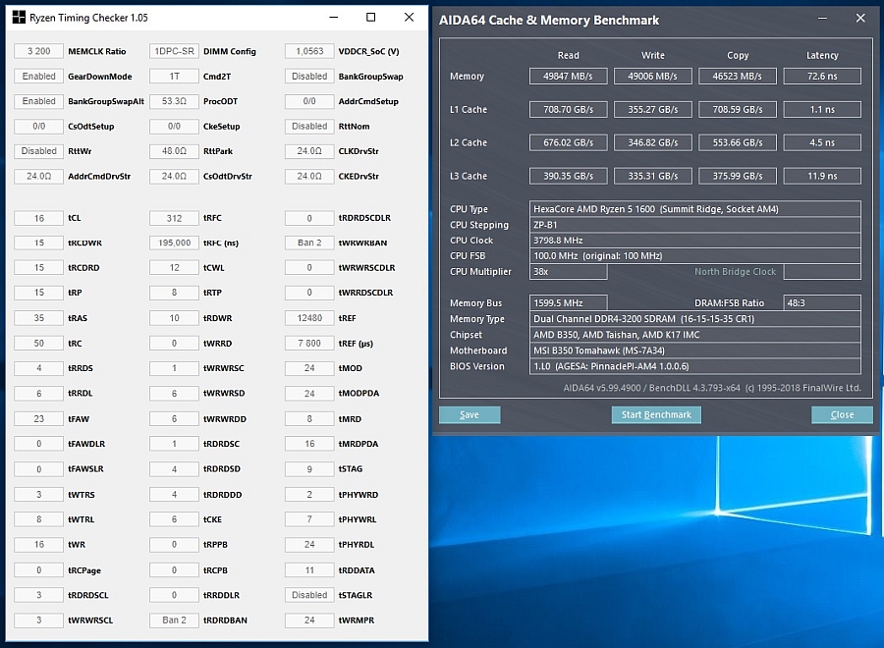884x648 pixels.
Task: Click the Read column header
Action: [569, 55]
